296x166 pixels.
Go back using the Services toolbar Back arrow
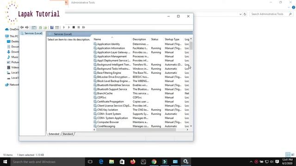[22, 27]
